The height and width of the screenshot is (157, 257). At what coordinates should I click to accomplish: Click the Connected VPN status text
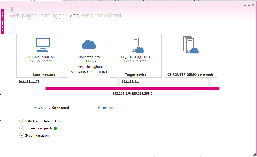click(61, 108)
